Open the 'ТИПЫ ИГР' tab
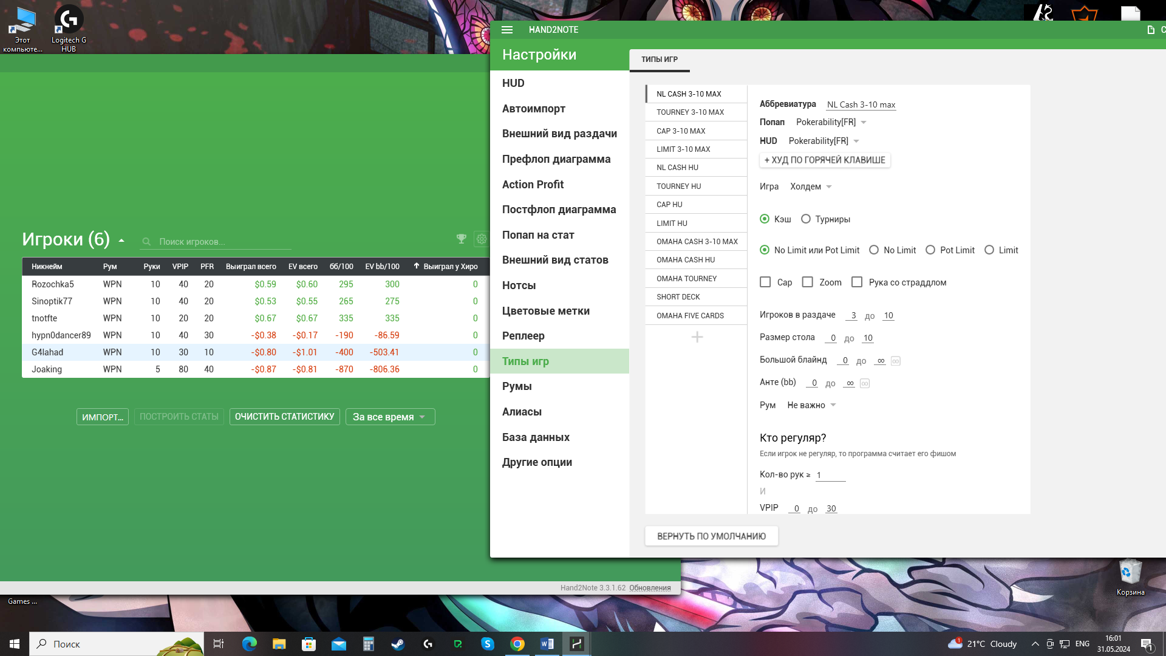Viewport: 1166px width, 656px height. click(x=660, y=60)
